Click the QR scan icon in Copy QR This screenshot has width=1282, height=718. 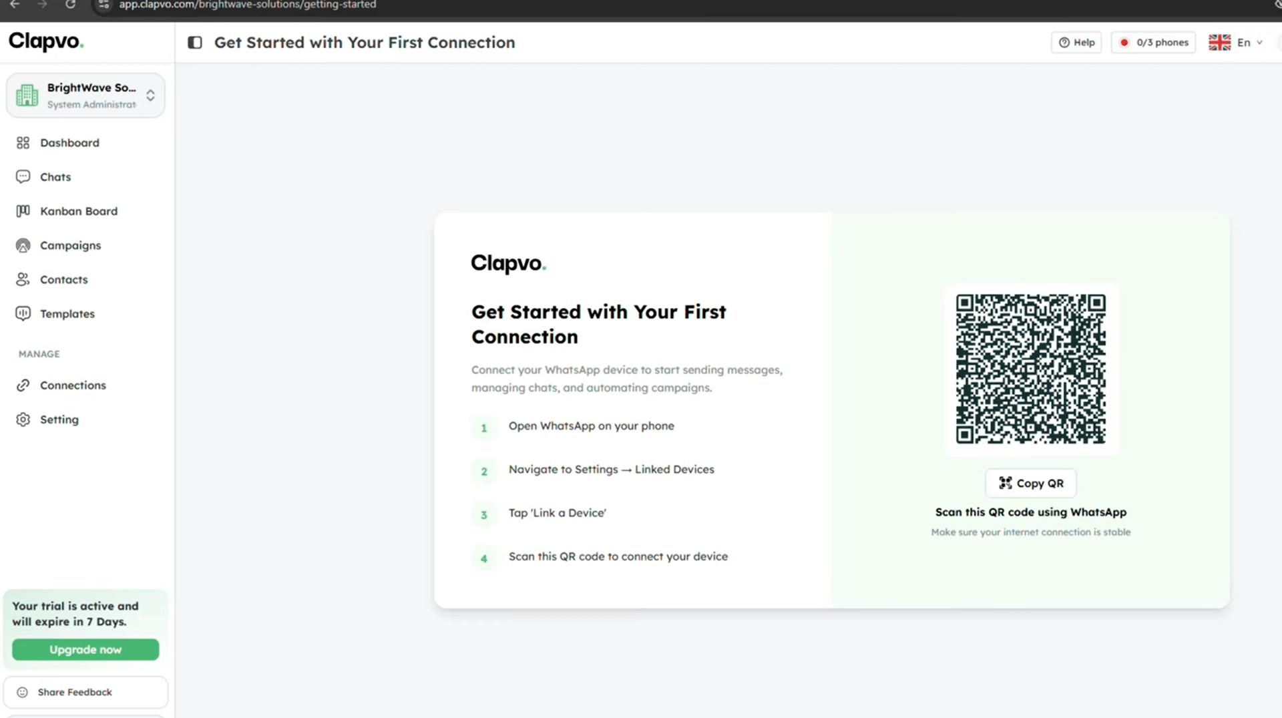1005,483
